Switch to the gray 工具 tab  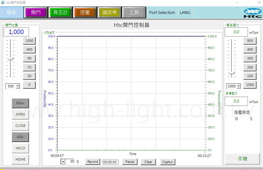pyautogui.click(x=134, y=12)
